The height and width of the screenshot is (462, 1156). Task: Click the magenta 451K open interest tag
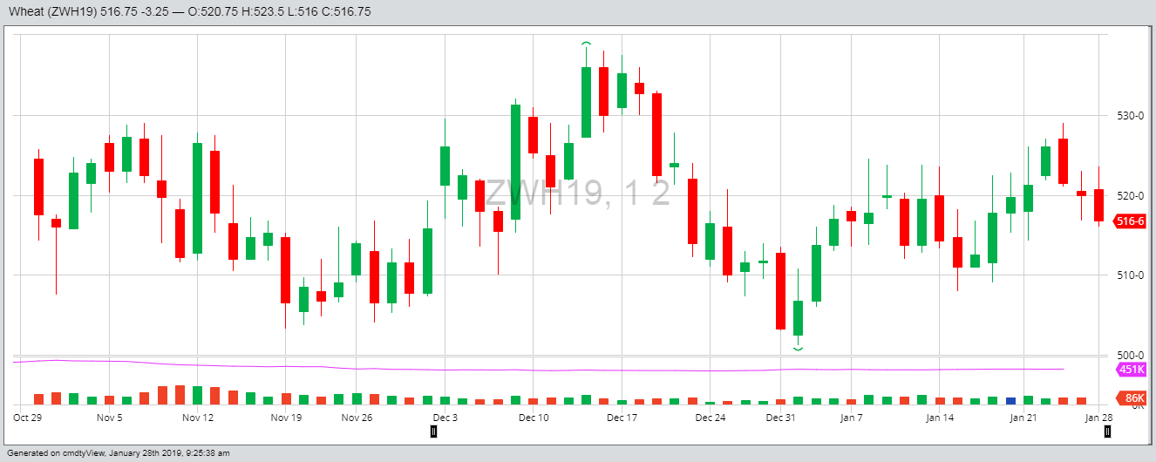(1131, 370)
